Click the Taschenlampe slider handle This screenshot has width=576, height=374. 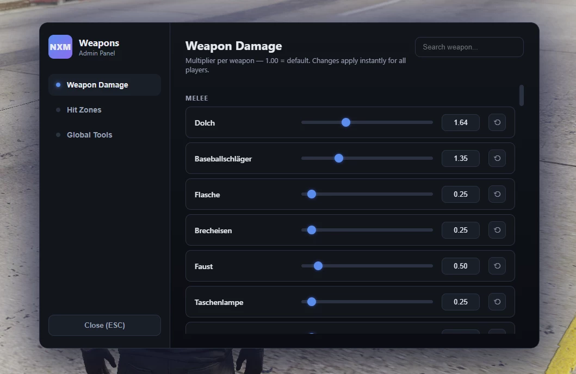pyautogui.click(x=312, y=302)
